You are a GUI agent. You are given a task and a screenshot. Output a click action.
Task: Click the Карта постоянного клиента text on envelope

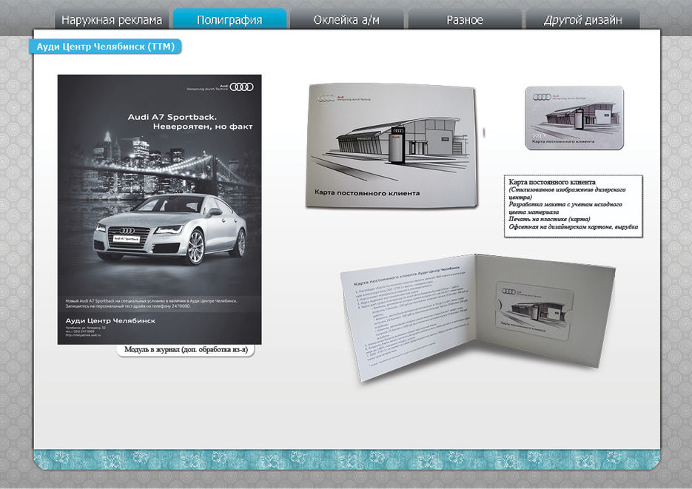[x=367, y=192]
